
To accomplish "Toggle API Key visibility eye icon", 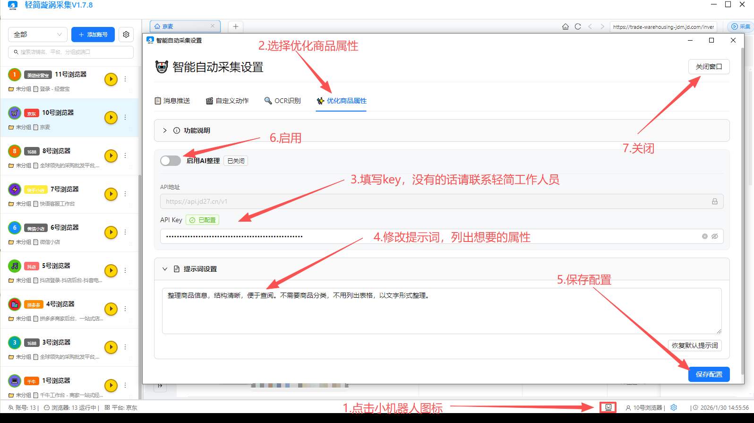I will click(x=715, y=236).
